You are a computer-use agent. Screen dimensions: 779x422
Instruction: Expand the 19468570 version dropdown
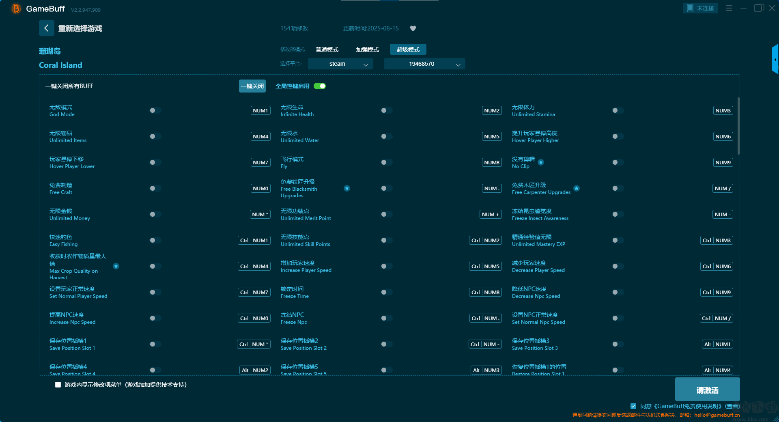pyautogui.click(x=424, y=64)
